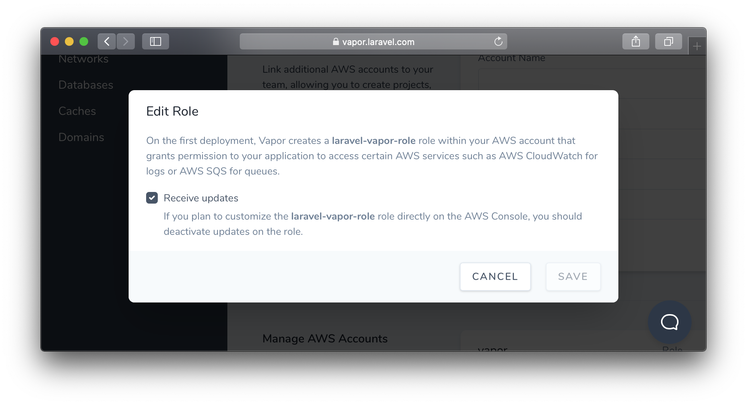Screen dimensions: 747x405
Task: Go back with Safari's back arrow
Action: click(107, 41)
